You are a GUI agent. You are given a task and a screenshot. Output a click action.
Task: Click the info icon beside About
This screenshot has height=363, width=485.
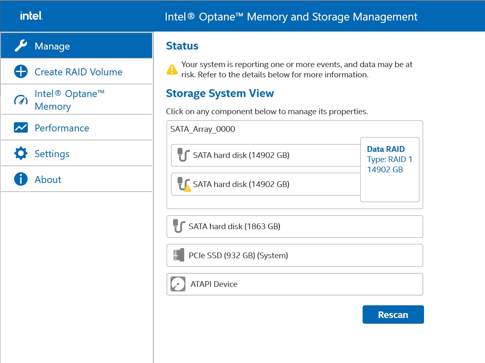21,179
